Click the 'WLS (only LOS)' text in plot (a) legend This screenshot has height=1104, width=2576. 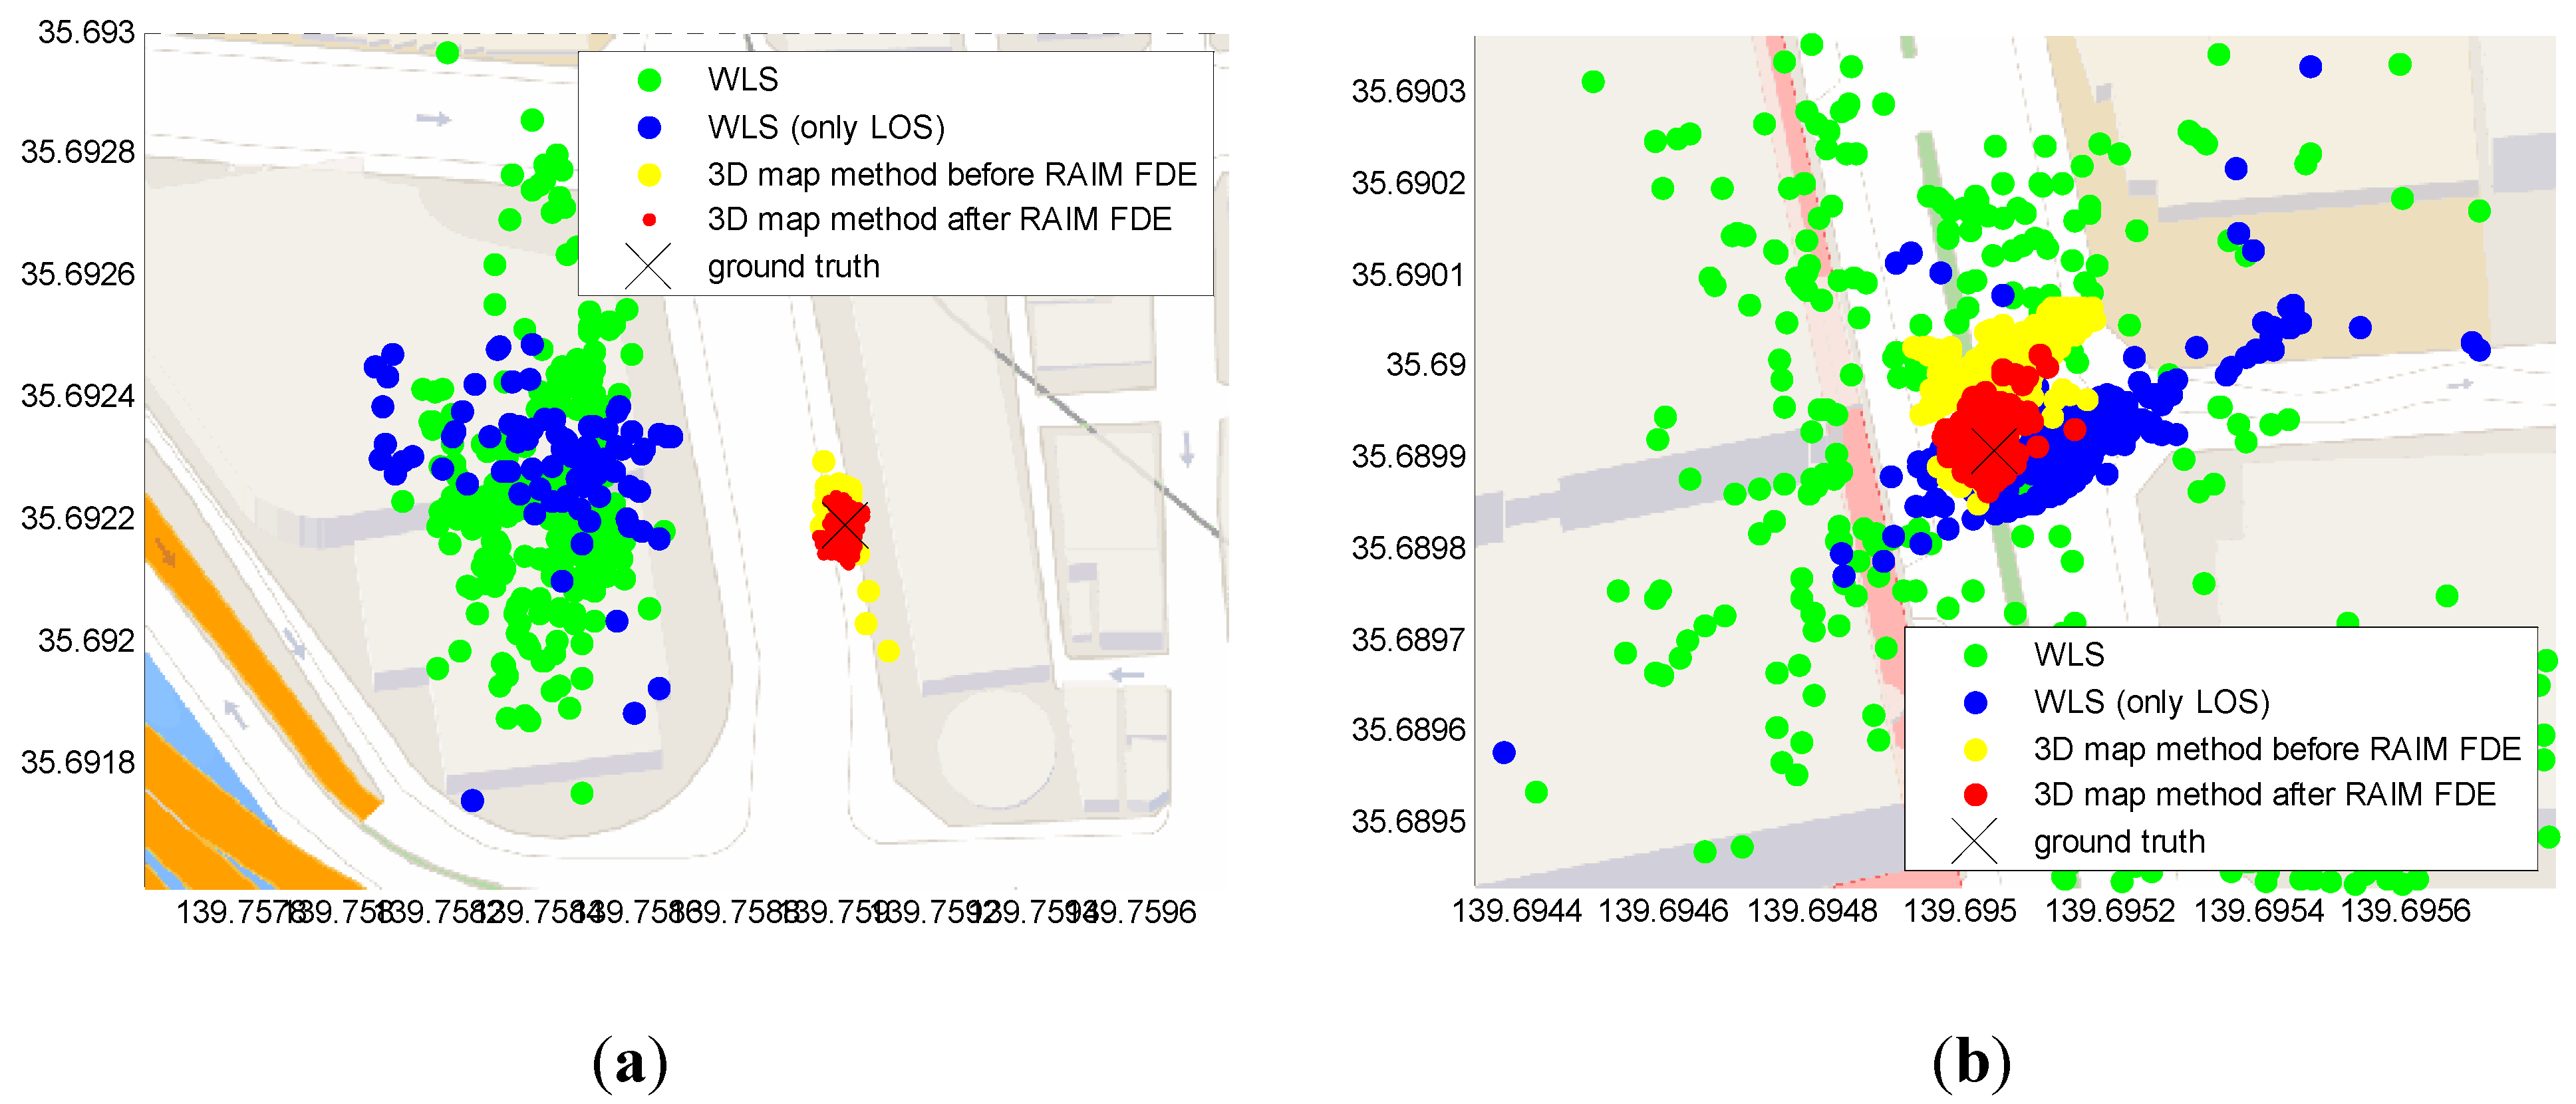(x=826, y=127)
